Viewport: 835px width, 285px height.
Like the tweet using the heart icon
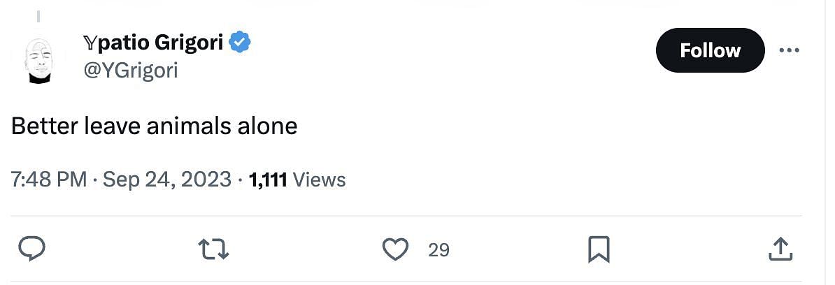point(396,249)
